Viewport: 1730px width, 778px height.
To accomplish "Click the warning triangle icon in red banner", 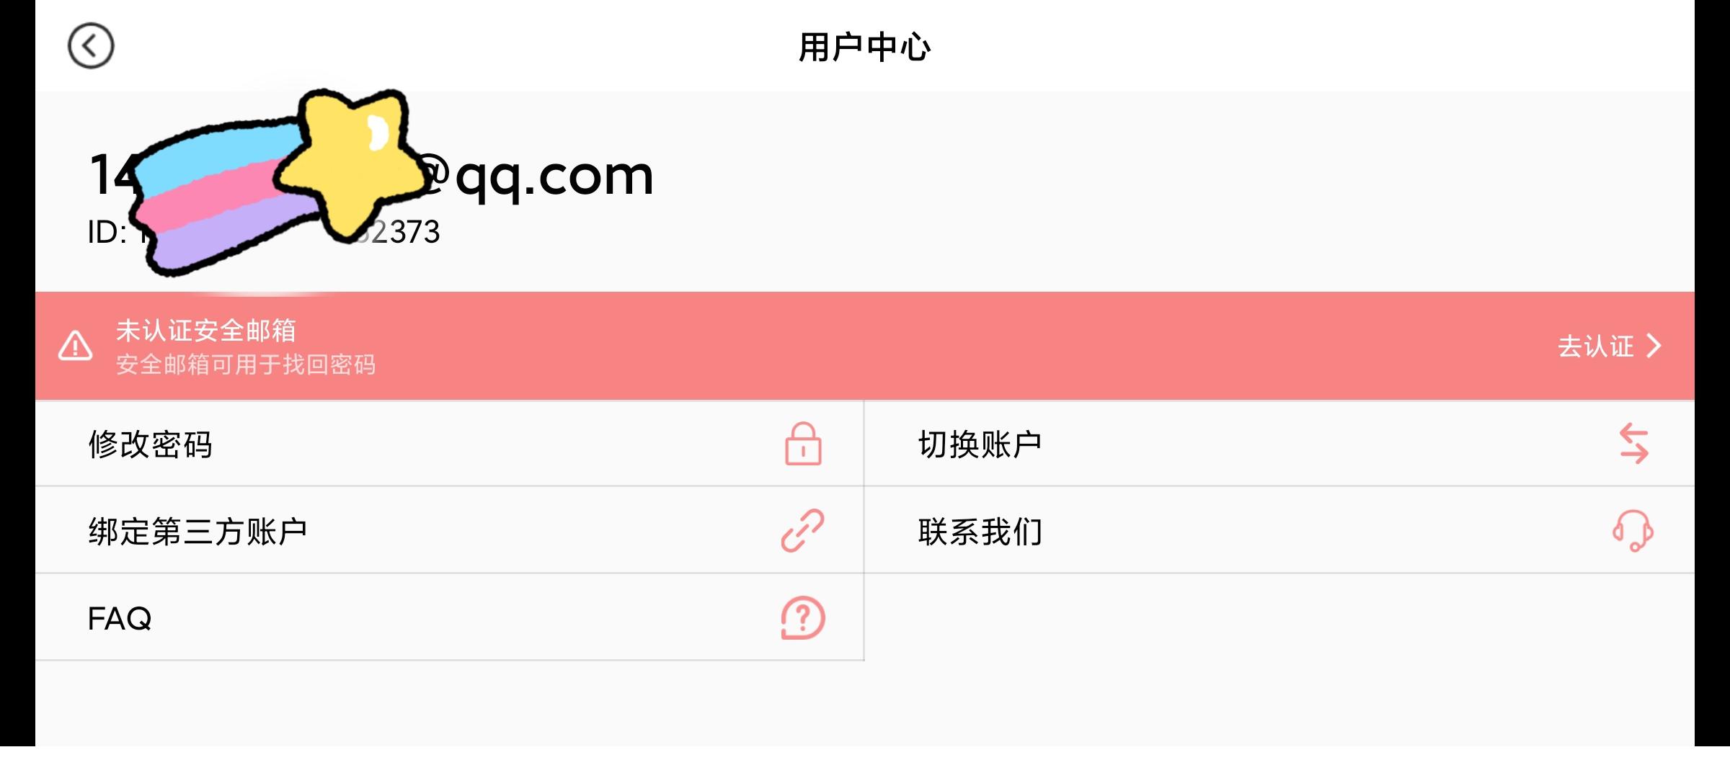I will pos(75,346).
